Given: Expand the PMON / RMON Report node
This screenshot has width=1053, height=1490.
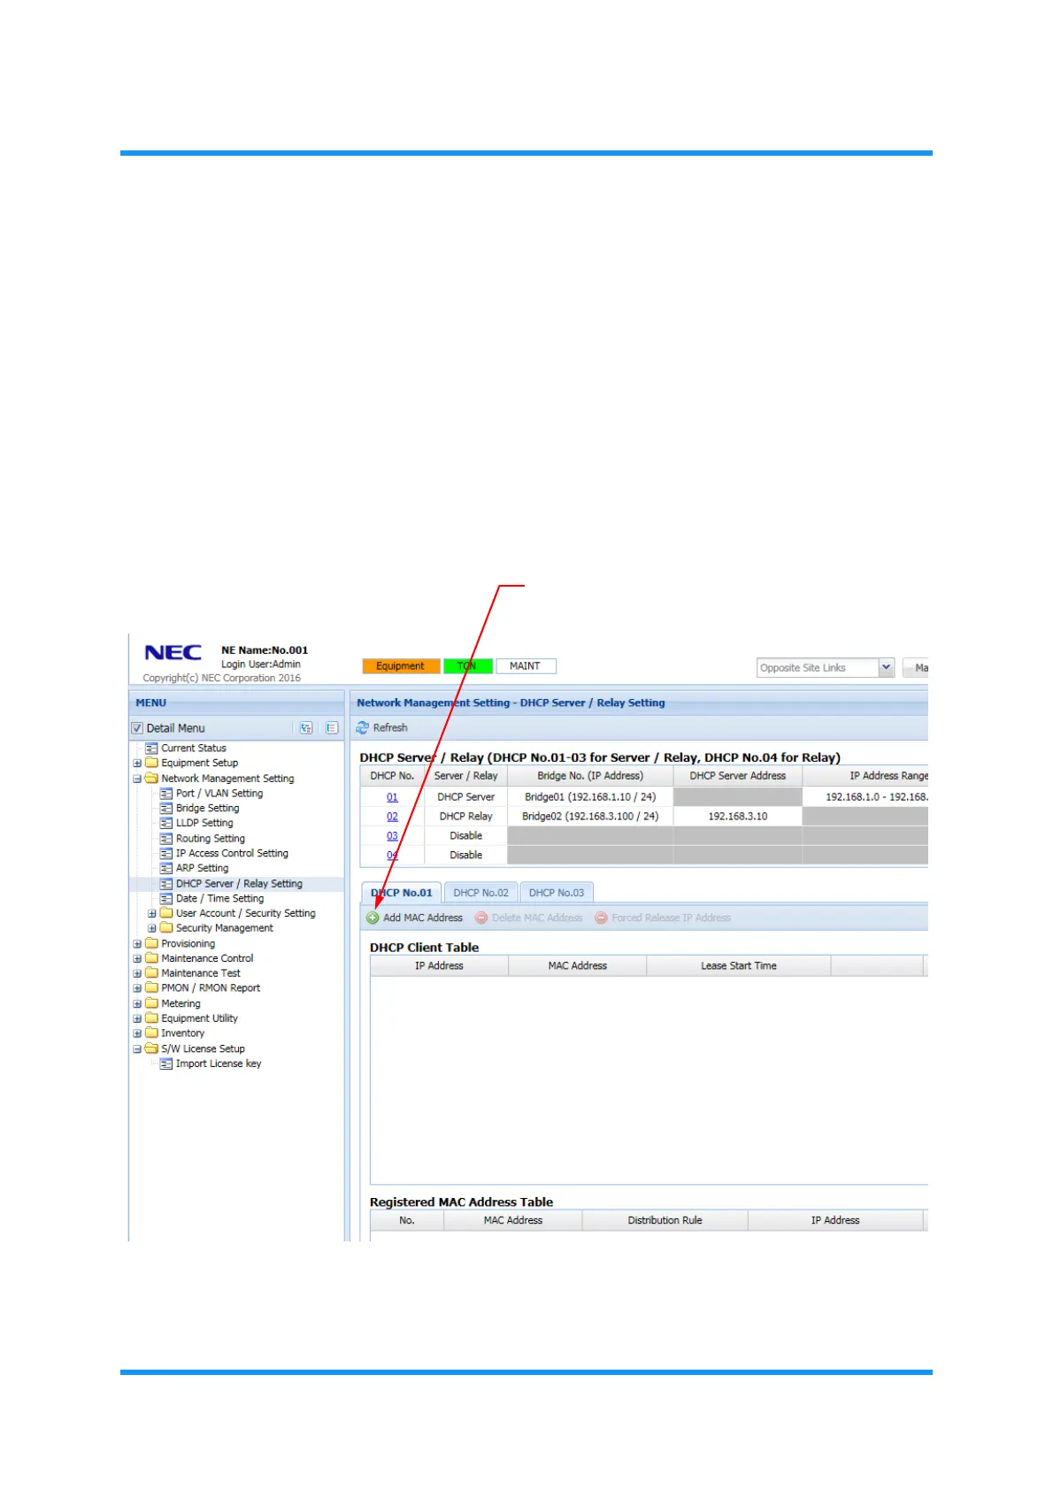Looking at the screenshot, I should coord(137,988).
